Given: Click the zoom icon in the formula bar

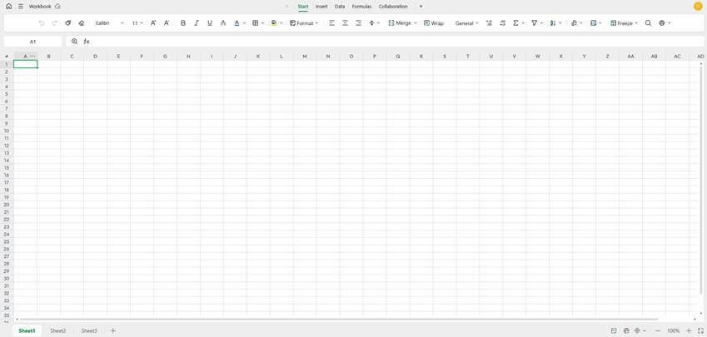Looking at the screenshot, I should (x=74, y=42).
